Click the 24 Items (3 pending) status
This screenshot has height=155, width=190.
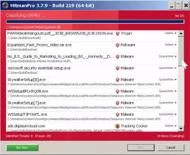[171, 136]
